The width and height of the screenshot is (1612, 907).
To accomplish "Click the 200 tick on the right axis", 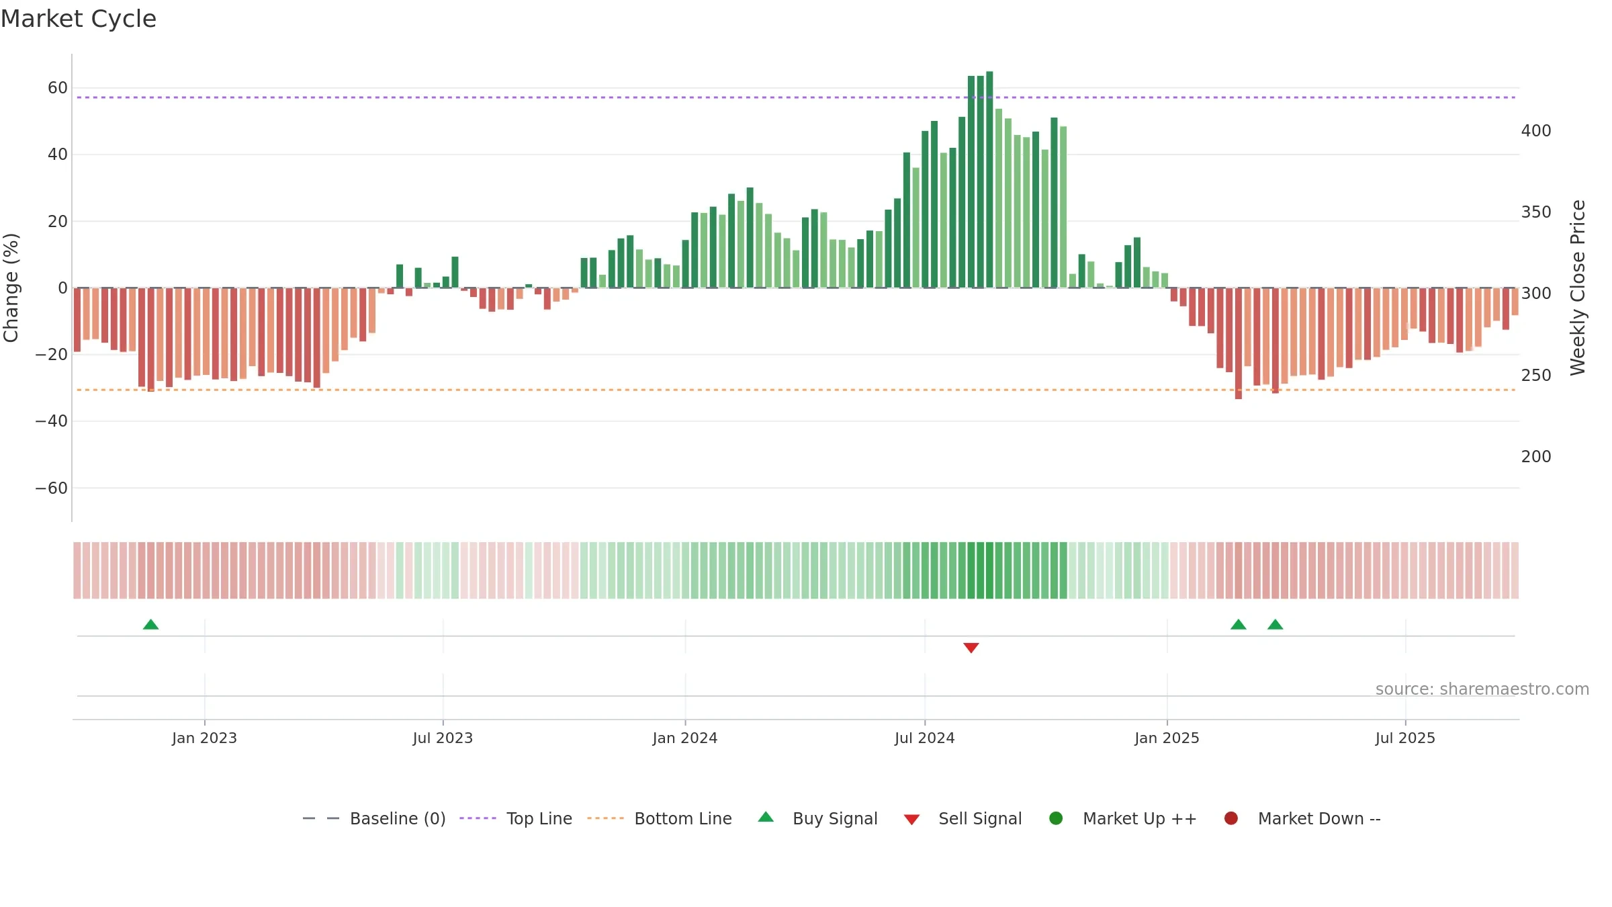I will [x=1536, y=457].
